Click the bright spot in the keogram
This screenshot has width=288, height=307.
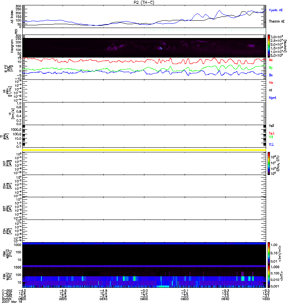tap(161, 48)
